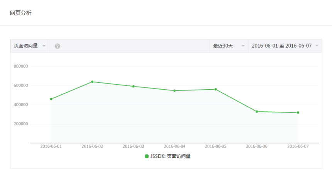The height and width of the screenshot is (172, 332).
Task: Click the question mark help icon
Action: click(58, 46)
